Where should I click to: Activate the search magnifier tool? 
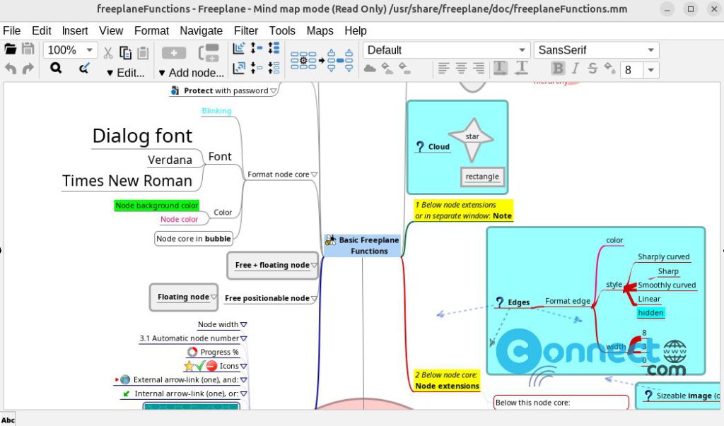(56, 69)
